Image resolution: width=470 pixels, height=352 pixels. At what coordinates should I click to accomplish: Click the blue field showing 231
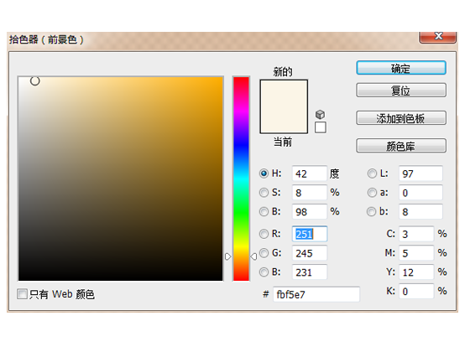tap(310, 272)
